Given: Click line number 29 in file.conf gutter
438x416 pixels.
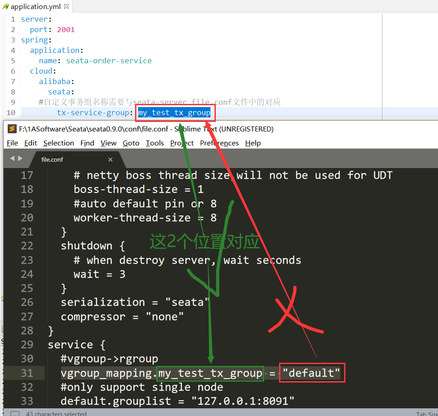Looking at the screenshot, I should 27,345.
